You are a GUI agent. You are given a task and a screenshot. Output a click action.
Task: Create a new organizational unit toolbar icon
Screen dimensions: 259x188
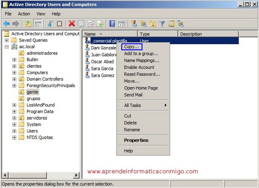tap(153, 24)
